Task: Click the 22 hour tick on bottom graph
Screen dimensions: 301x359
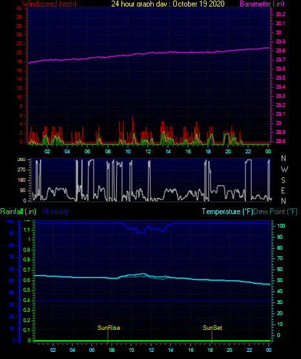Action: [249, 350]
